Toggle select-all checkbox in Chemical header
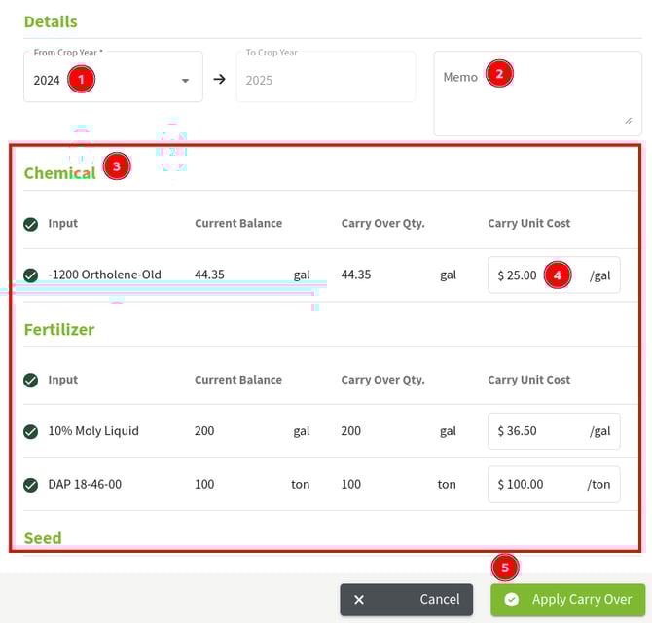This screenshot has width=652, height=623. point(31,224)
